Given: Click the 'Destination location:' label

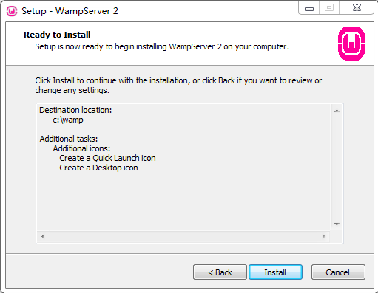Looking at the screenshot, I should point(75,110).
